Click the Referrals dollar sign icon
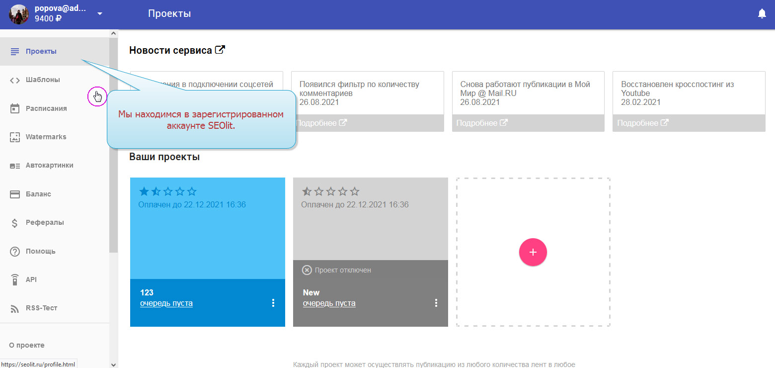The height and width of the screenshot is (368, 775). pos(15,223)
